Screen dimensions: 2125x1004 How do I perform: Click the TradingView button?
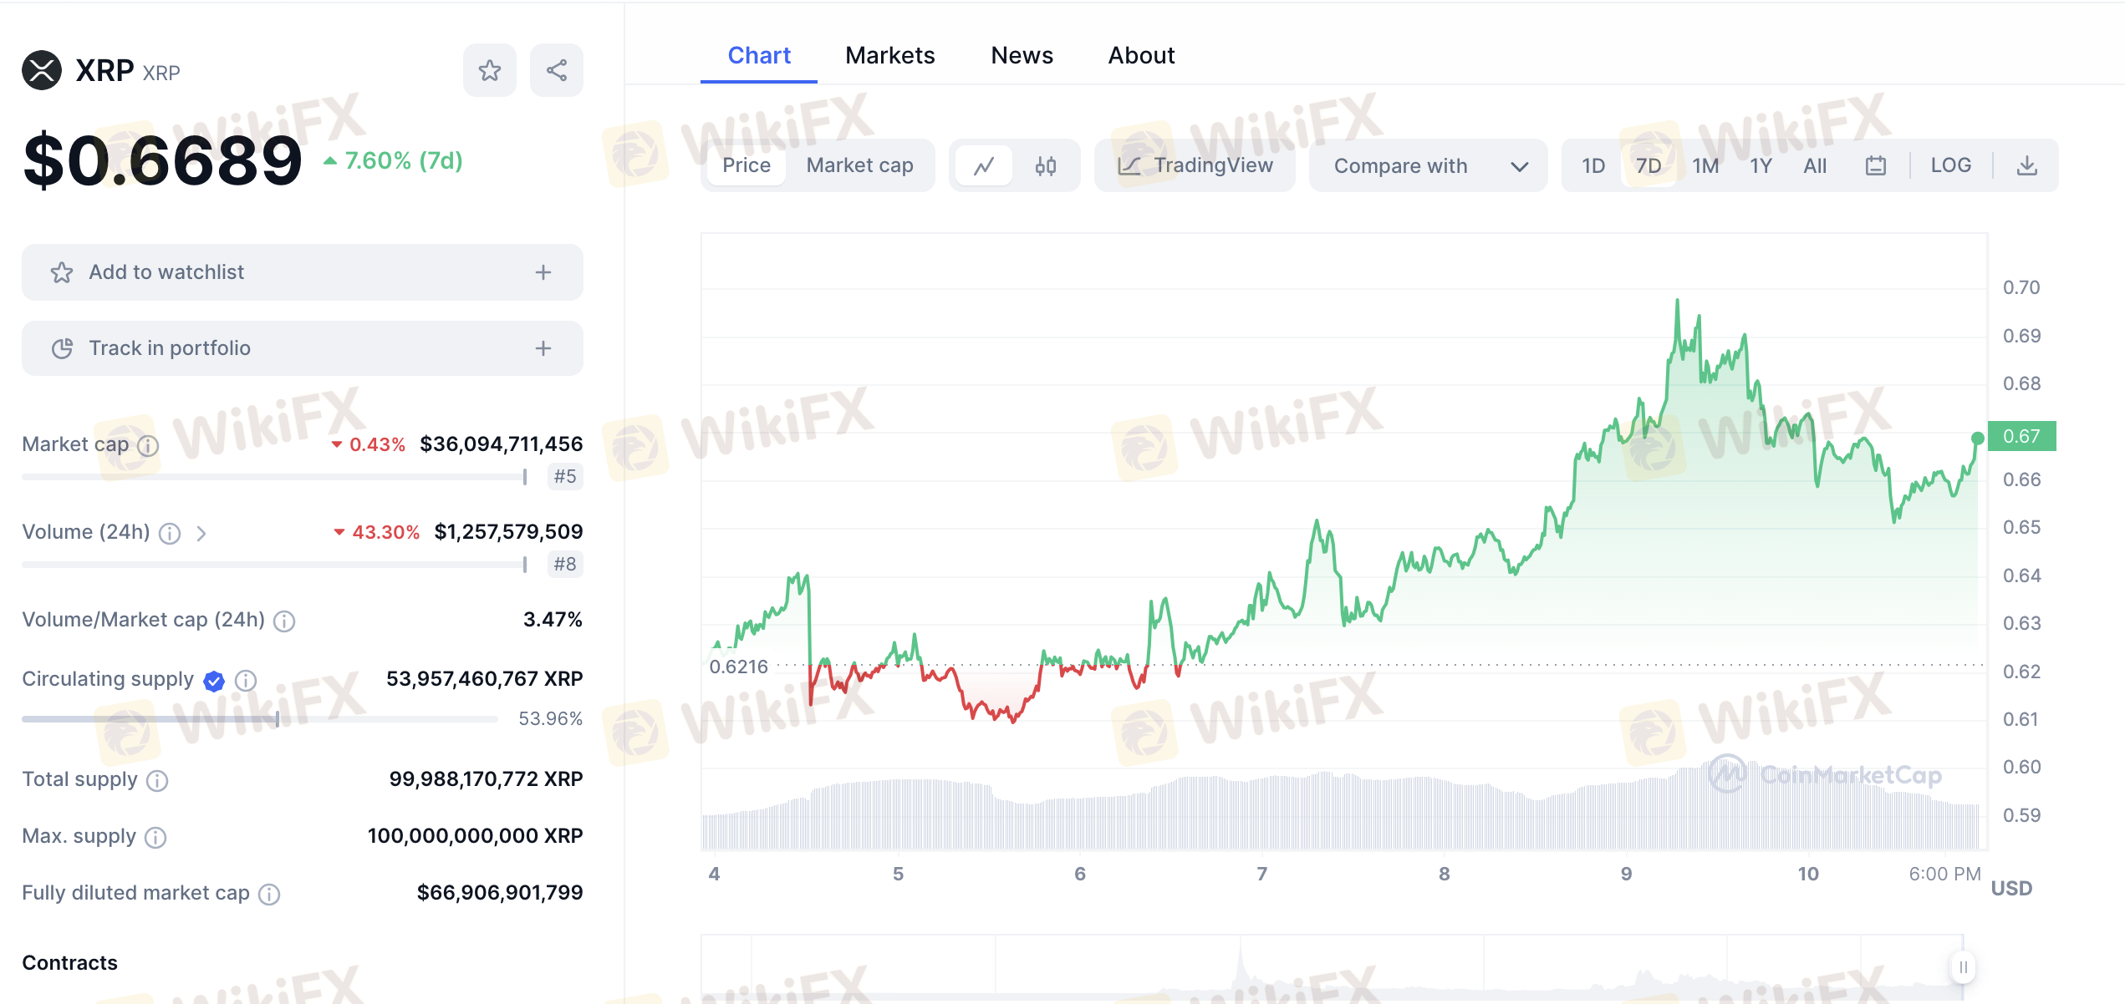coord(1195,165)
